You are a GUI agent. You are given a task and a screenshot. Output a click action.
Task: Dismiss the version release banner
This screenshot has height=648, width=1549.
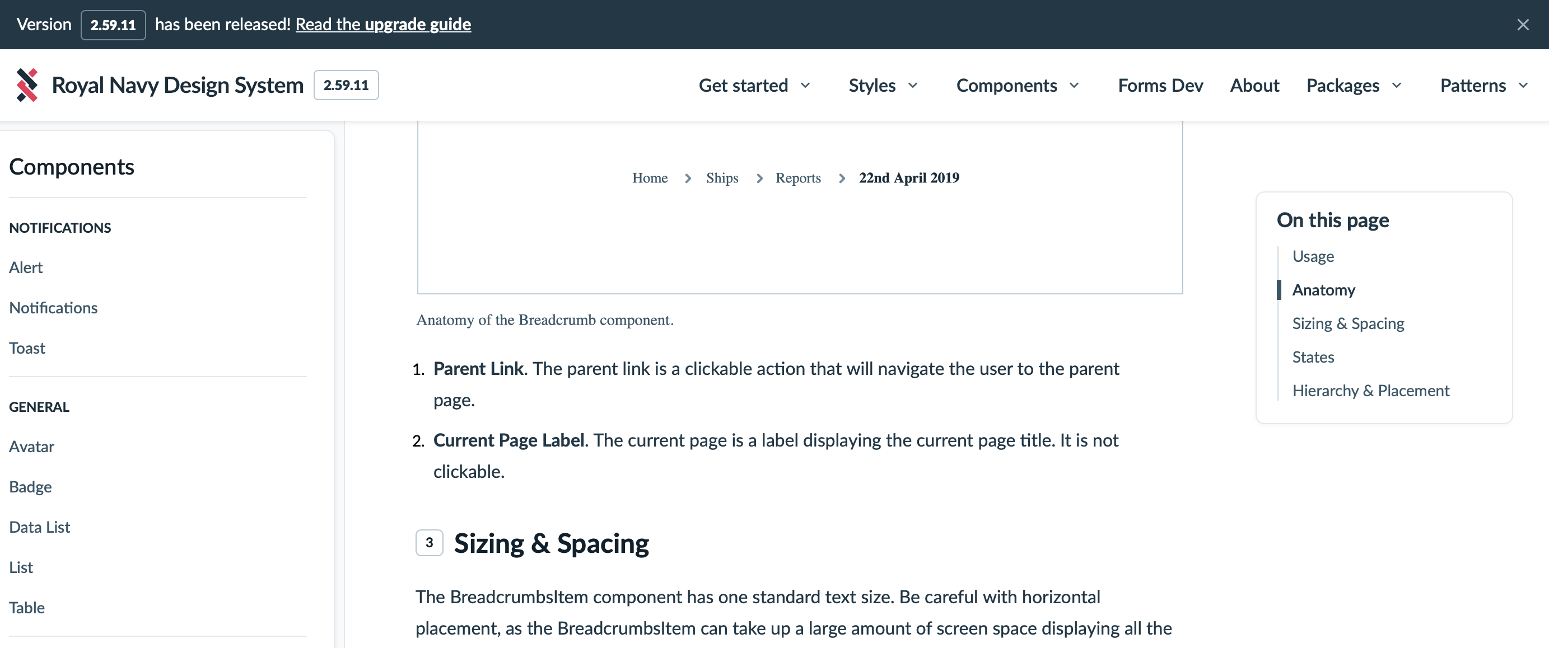tap(1523, 25)
